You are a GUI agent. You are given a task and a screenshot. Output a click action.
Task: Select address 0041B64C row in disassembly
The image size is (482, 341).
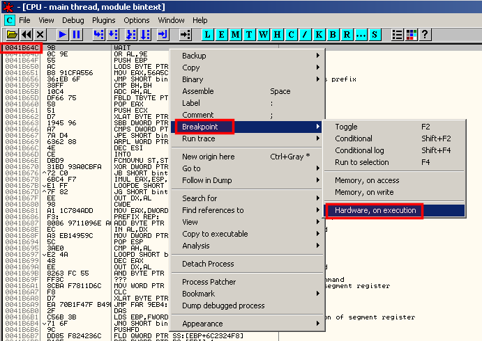tap(22, 47)
